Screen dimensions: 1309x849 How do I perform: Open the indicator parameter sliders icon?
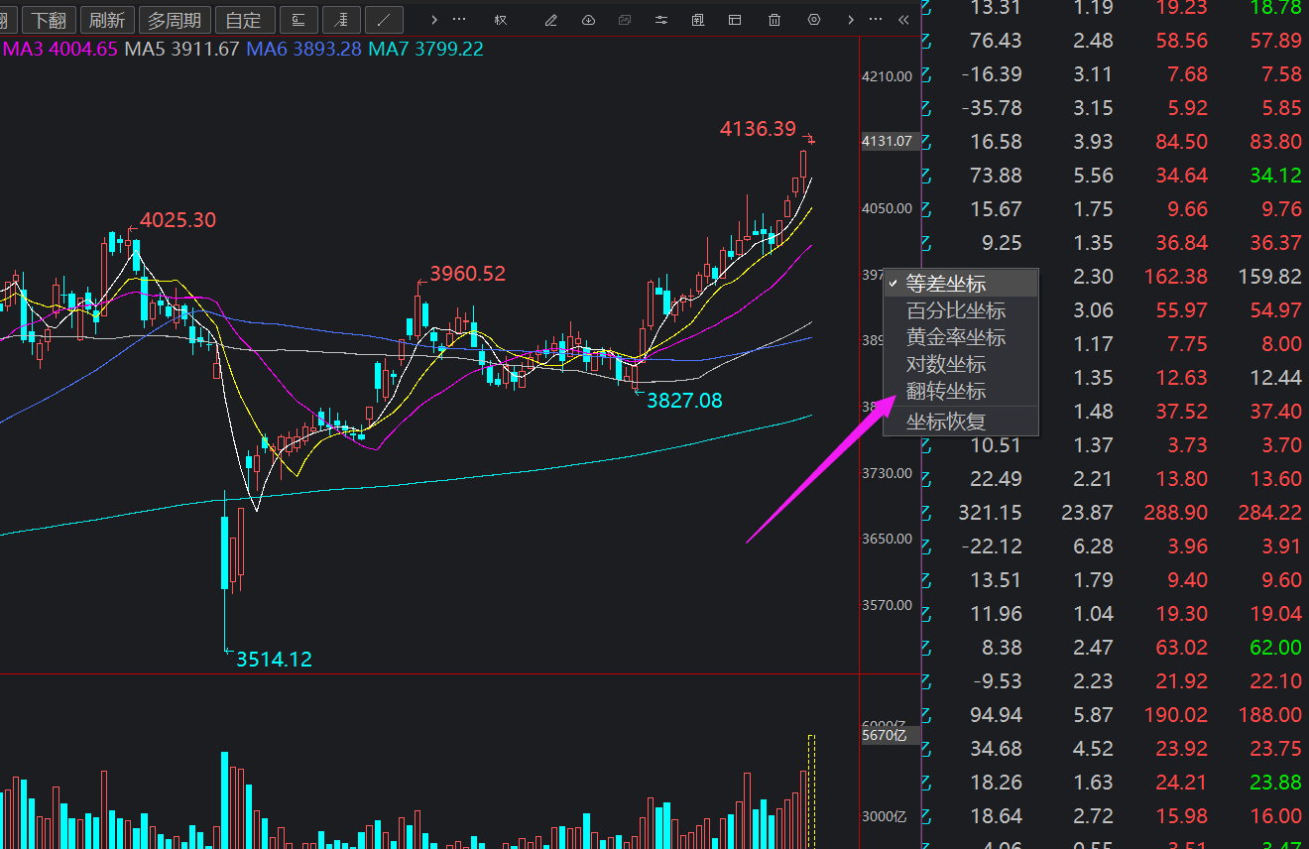coord(661,20)
